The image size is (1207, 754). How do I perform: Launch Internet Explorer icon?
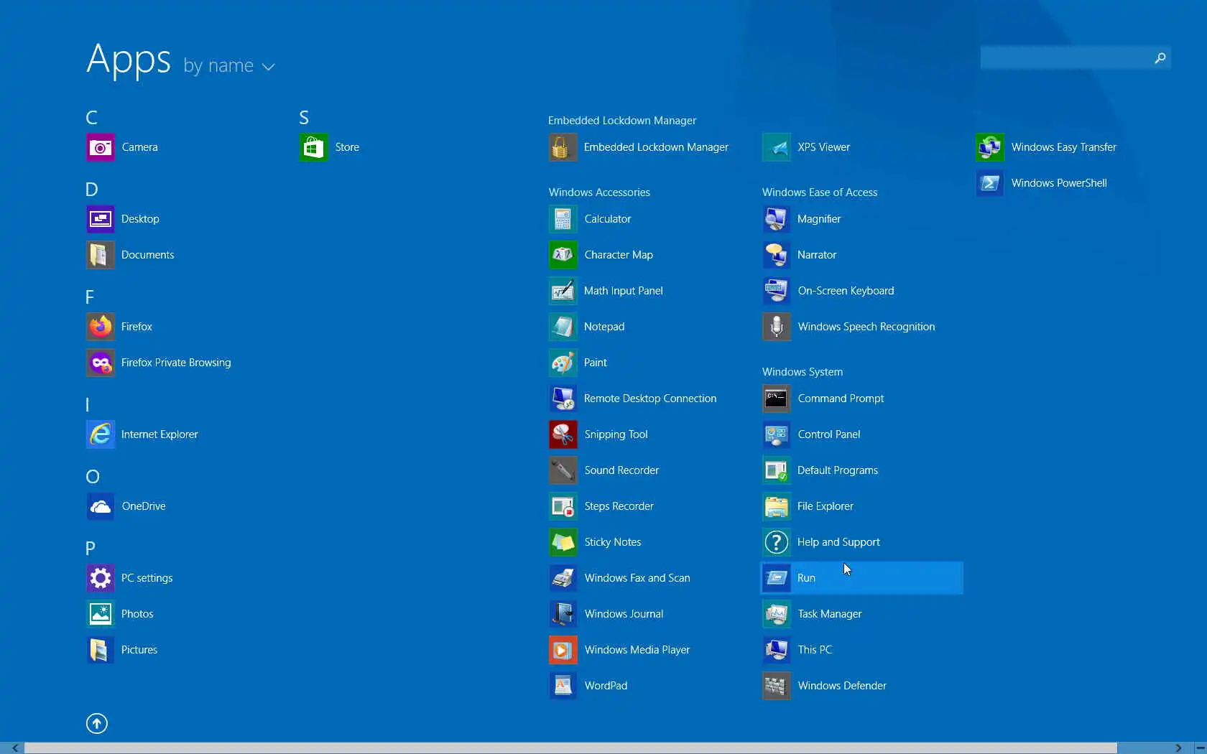pos(101,434)
